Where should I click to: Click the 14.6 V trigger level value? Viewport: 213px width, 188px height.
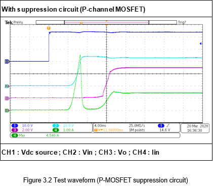[165, 130]
